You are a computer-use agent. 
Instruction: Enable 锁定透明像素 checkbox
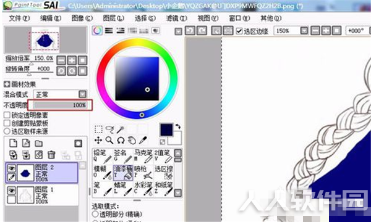(x=7, y=115)
